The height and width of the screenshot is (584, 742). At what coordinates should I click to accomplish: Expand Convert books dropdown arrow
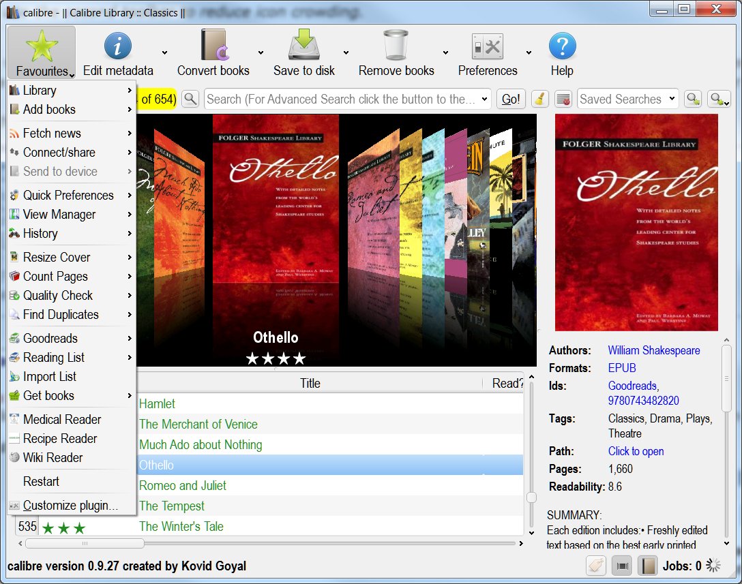point(261,52)
